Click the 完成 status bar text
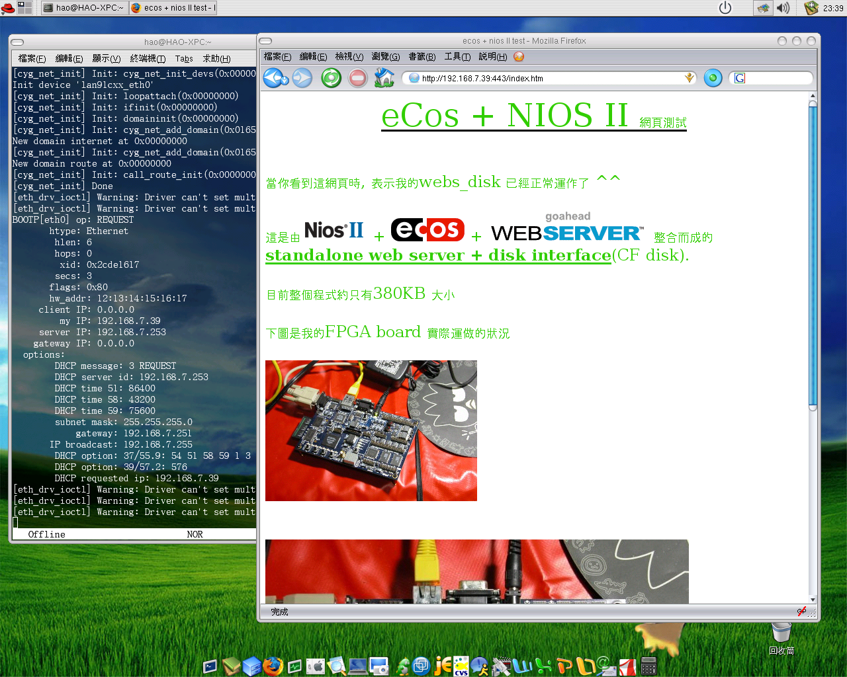The image size is (847, 677). point(279,612)
